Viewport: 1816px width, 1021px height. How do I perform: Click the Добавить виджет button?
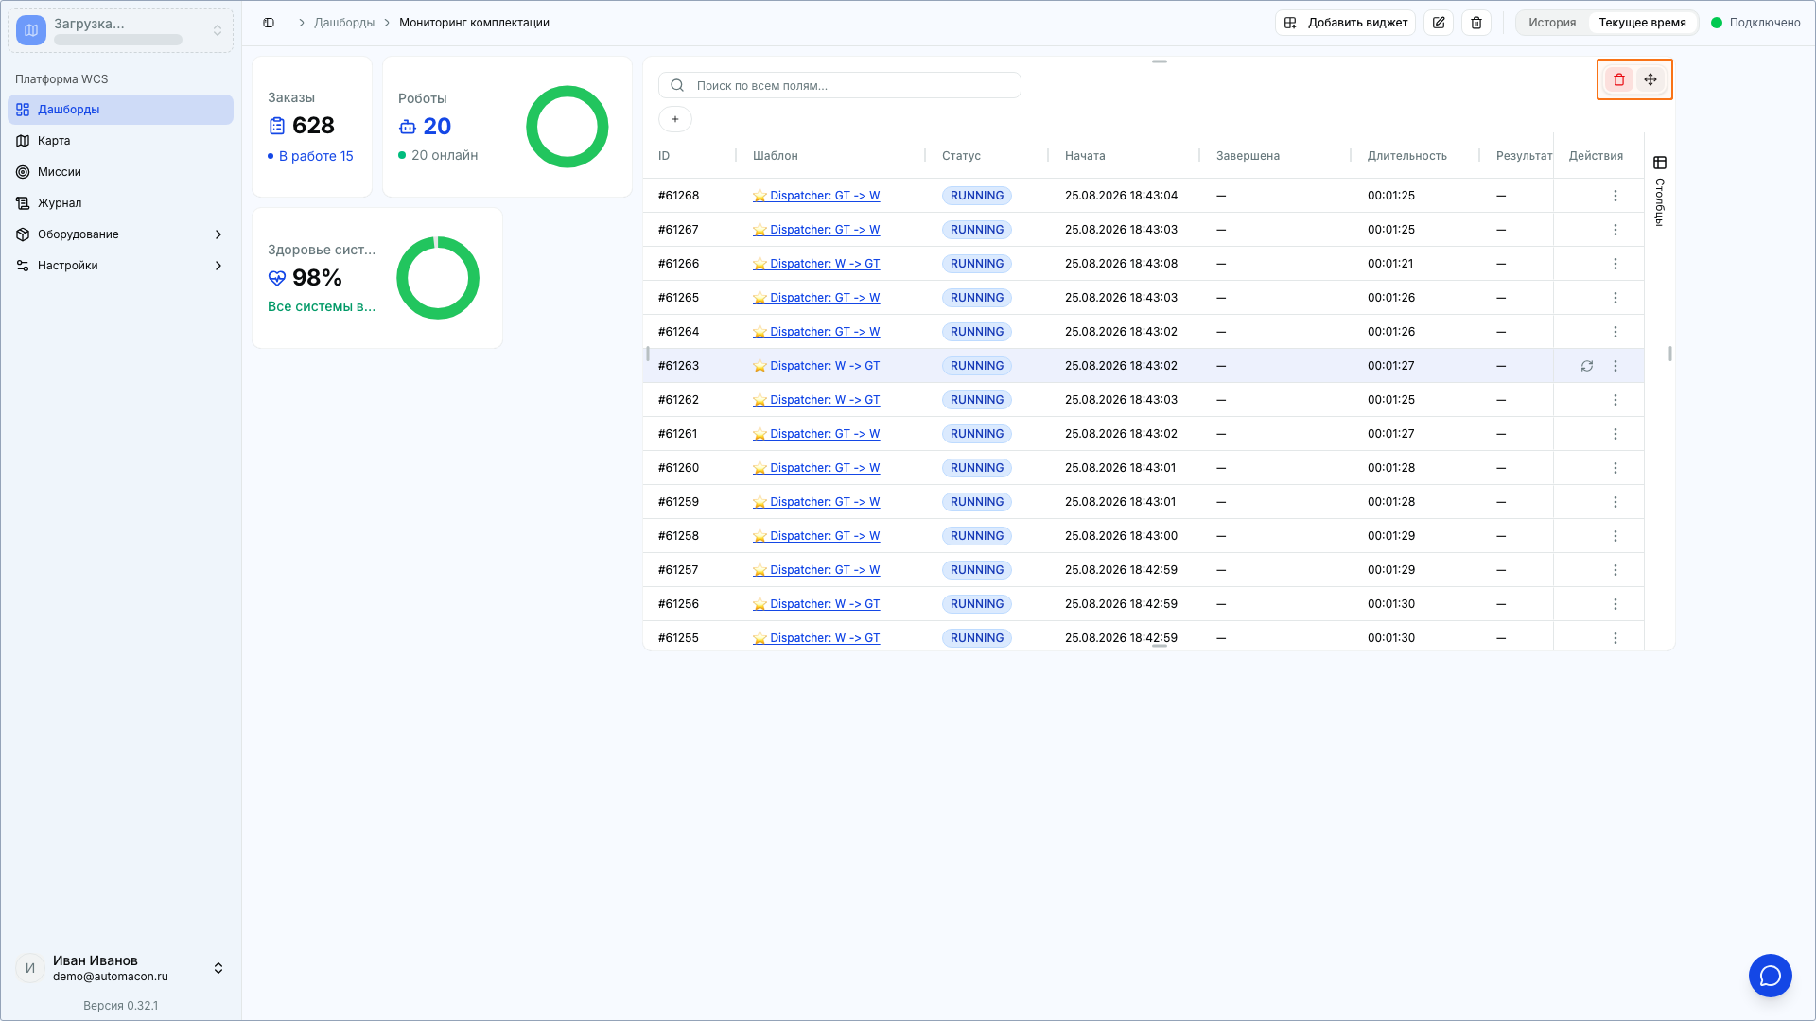tap(1345, 23)
